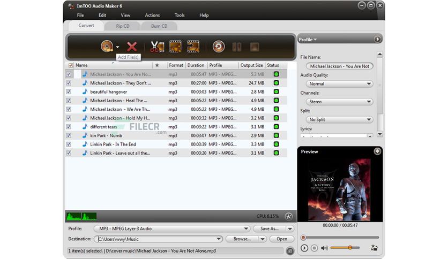Image resolution: width=448 pixels, height=259 pixels.
Task: Open the Effects filmstrip tool
Action: point(175,47)
